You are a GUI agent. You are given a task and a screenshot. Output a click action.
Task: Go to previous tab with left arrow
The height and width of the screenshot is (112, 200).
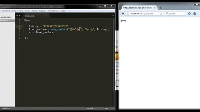point(17,16)
